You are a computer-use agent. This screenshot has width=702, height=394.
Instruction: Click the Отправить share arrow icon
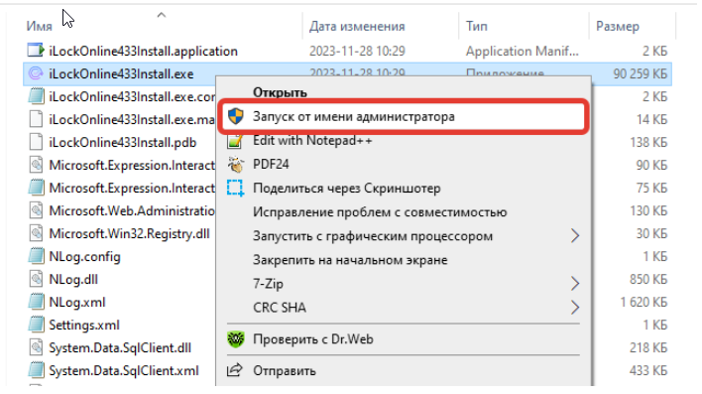[235, 371]
